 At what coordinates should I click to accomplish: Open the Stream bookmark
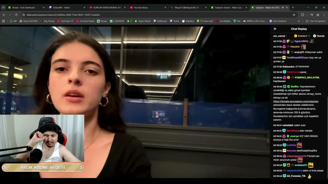102,21
